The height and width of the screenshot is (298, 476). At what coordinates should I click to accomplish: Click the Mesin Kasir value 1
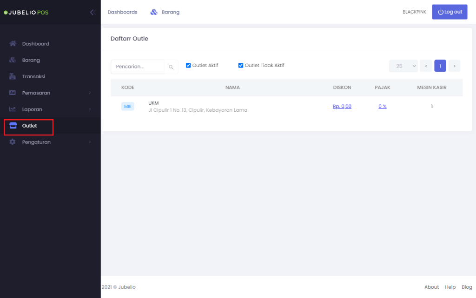point(432,107)
